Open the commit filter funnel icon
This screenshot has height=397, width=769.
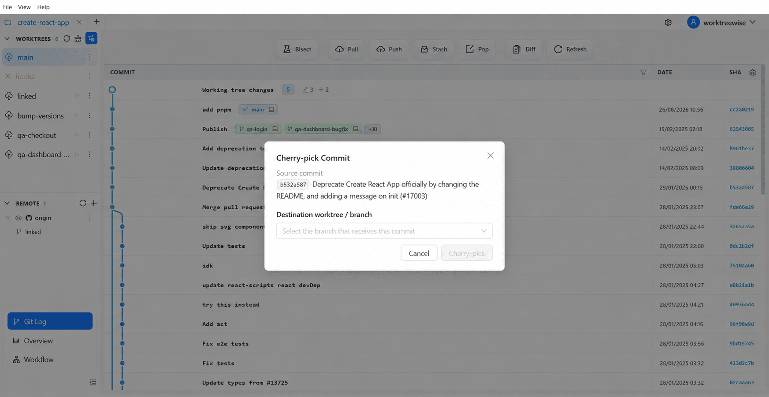(x=643, y=72)
